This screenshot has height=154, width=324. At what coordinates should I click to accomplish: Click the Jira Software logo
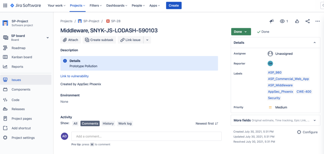pyautogui.click(x=26, y=6)
